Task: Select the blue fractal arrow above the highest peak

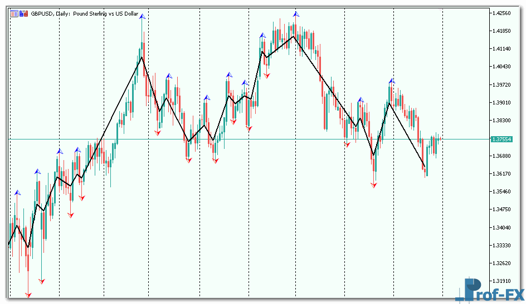Action: (x=296, y=14)
